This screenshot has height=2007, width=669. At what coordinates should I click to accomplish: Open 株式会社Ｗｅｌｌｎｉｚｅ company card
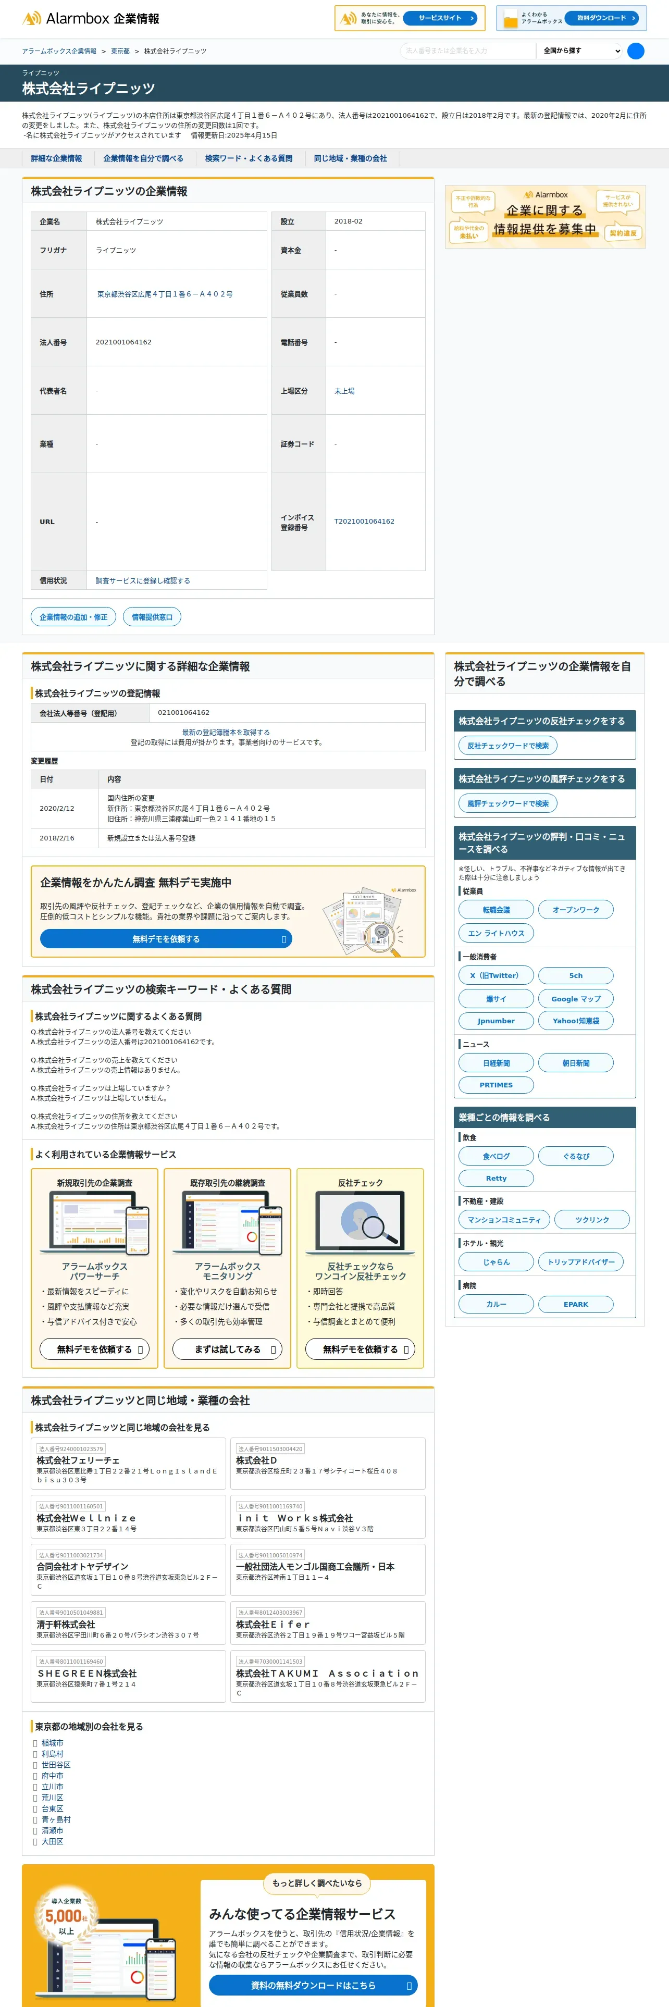129,1517
